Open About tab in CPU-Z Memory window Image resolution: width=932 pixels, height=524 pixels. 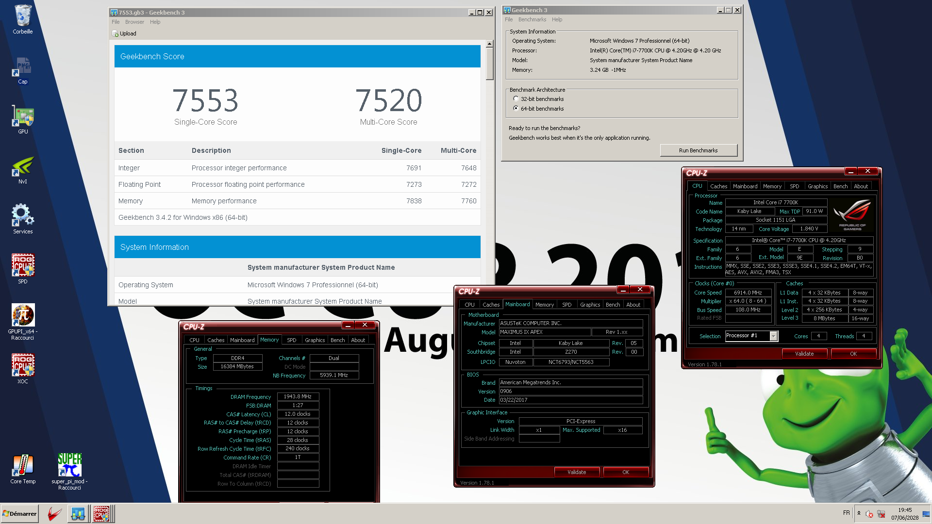pyautogui.click(x=358, y=340)
